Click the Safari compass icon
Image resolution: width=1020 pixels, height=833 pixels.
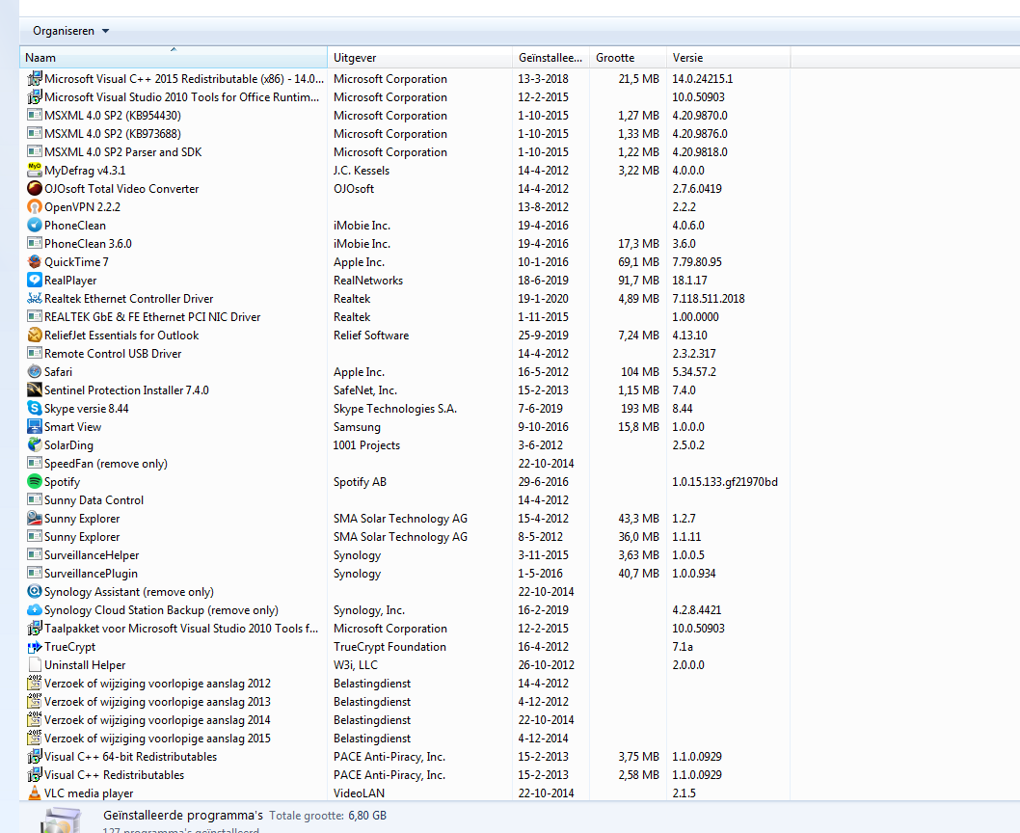click(x=35, y=372)
